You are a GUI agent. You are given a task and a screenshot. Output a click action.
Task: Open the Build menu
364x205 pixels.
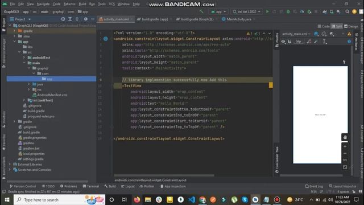click(82, 4)
